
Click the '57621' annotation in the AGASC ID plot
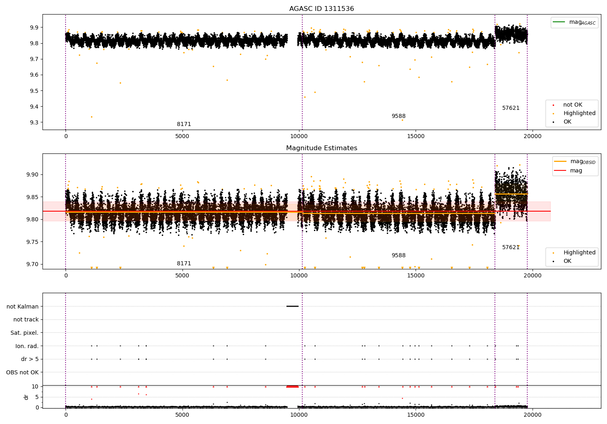tap(511, 108)
